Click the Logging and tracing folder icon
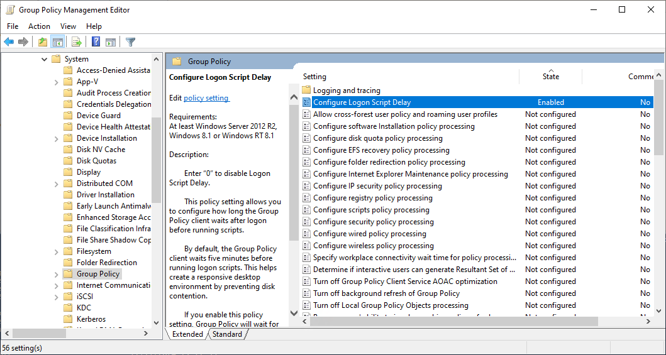 (307, 90)
